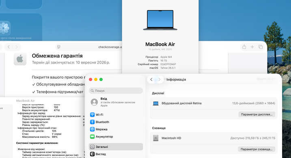Click the MacBook Air laptop image
The image size is (291, 158).
tap(160, 20)
